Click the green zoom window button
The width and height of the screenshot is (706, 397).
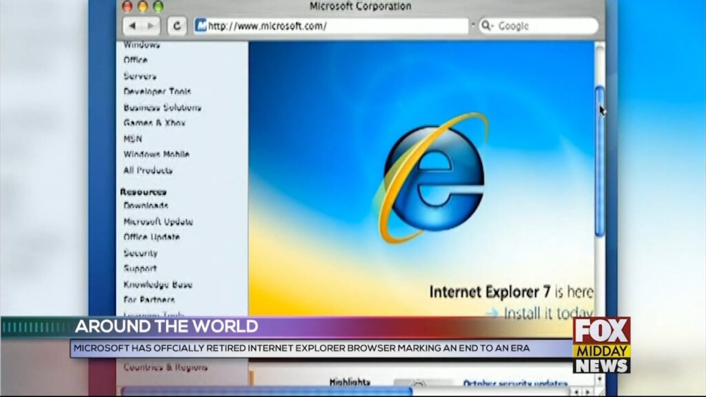[x=158, y=6]
